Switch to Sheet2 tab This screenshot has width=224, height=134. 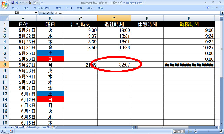click(x=32, y=127)
